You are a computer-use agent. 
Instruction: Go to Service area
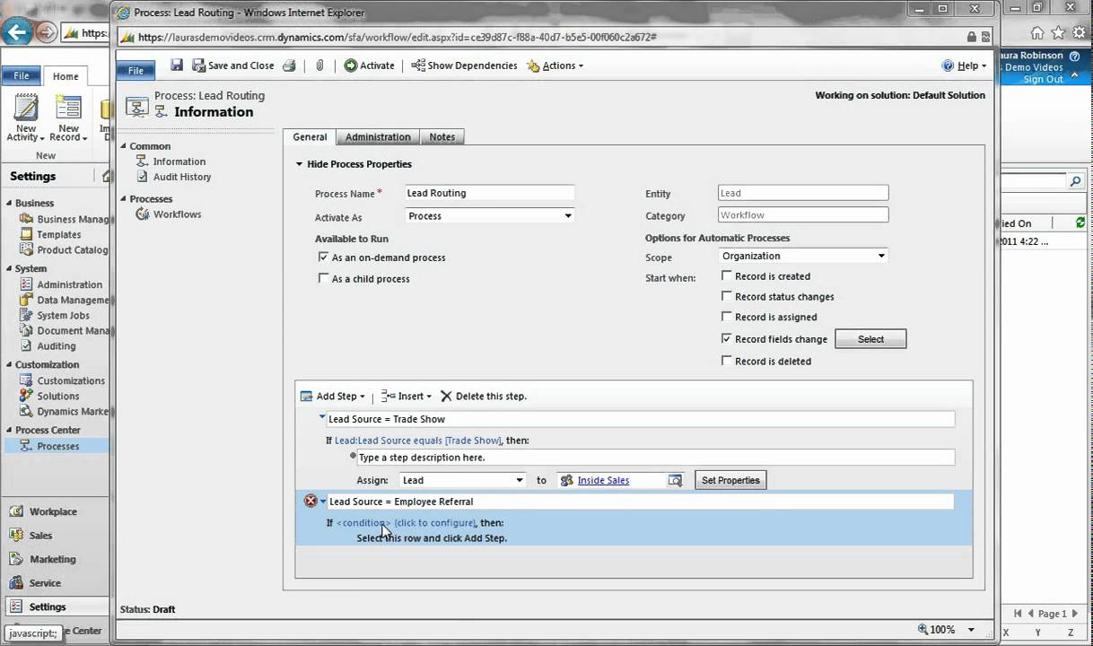pos(45,583)
